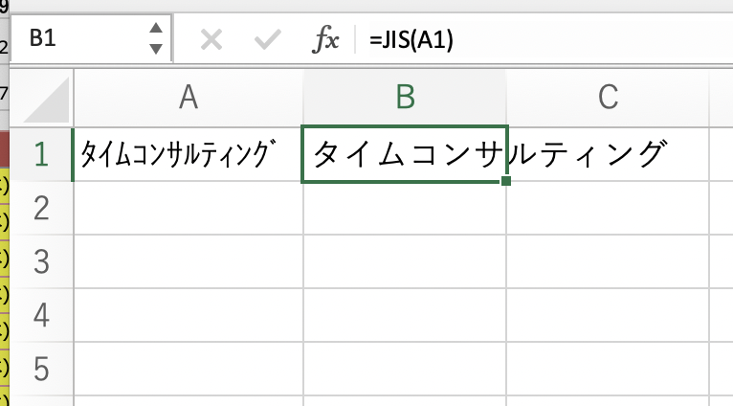Click empty cell A3
This screenshot has width=733, height=406.
tap(188, 260)
